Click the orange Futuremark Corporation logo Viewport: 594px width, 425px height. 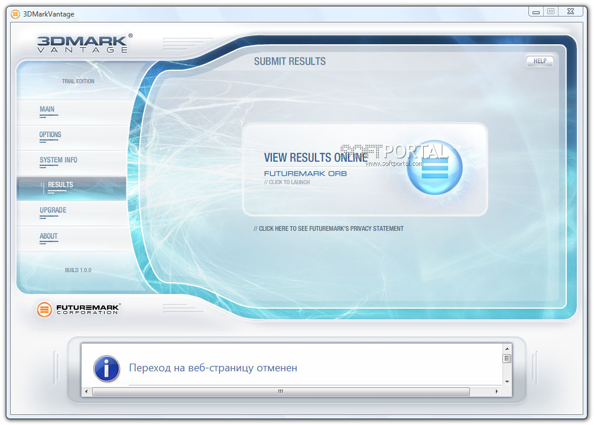pyautogui.click(x=79, y=309)
